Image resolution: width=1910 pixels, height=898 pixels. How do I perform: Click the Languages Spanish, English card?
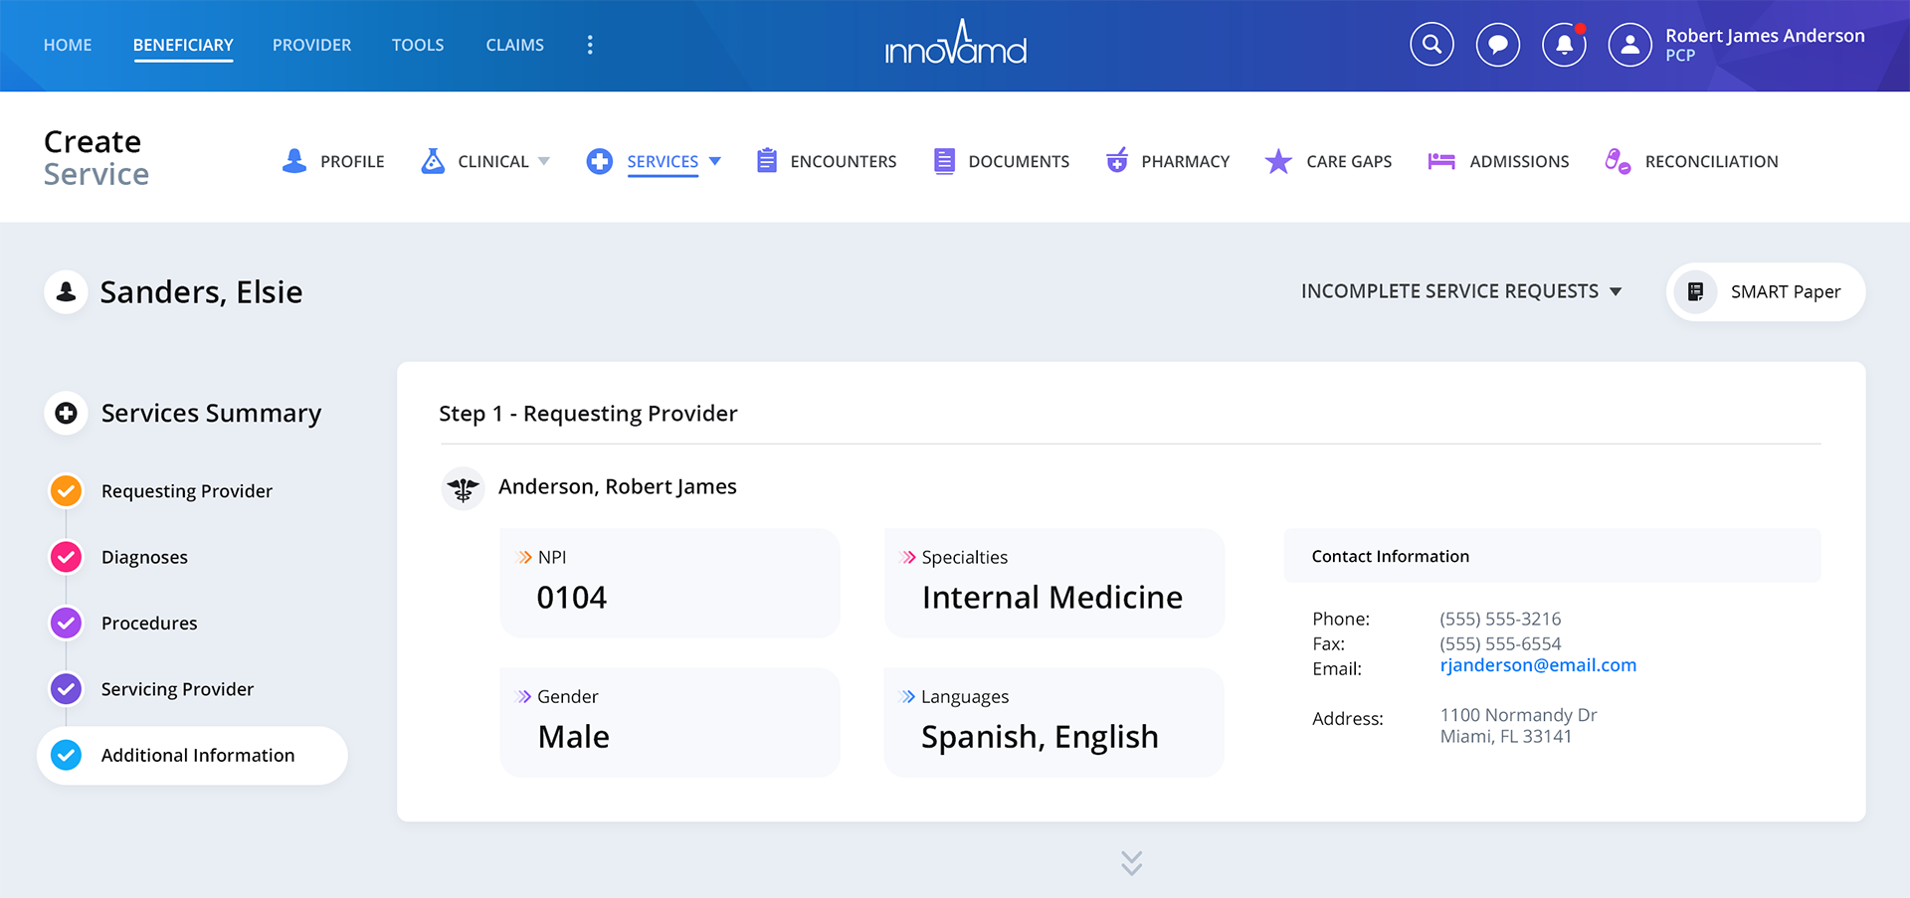coord(1053,722)
